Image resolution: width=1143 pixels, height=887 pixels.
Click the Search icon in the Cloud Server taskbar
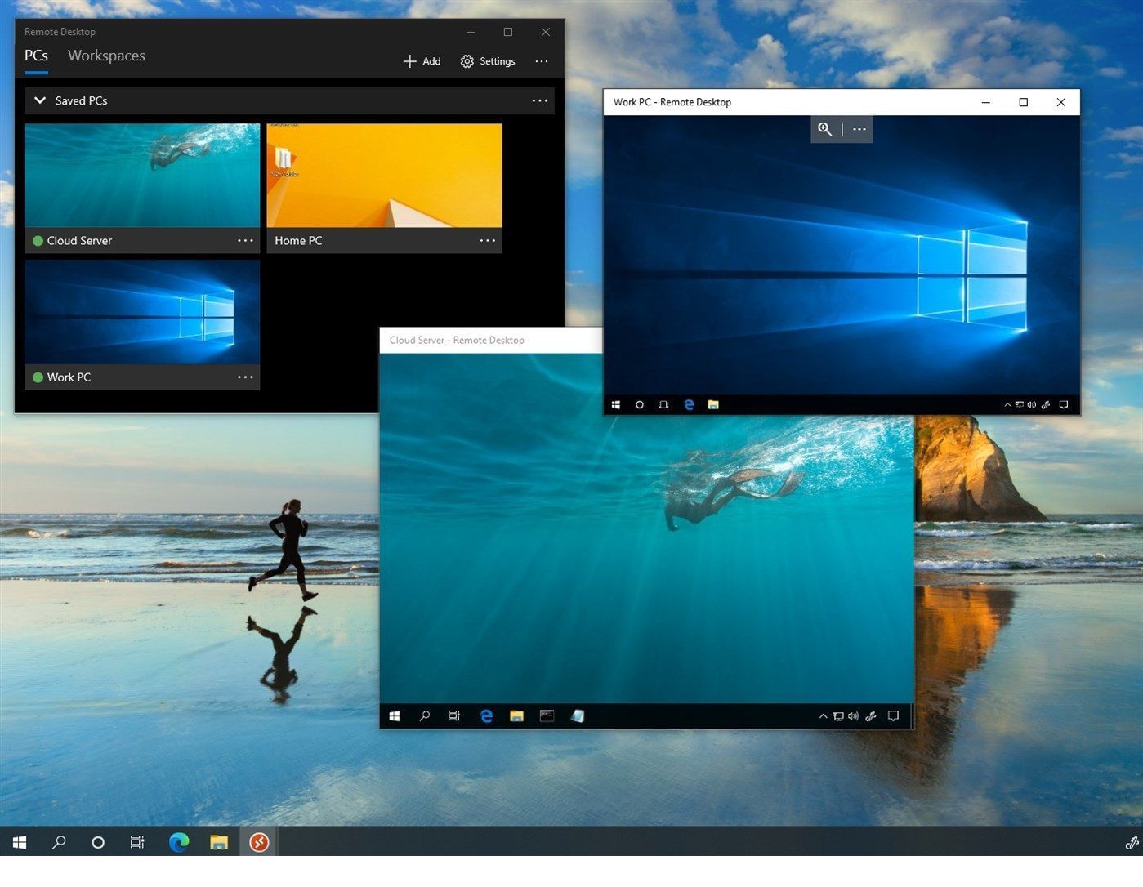pos(424,715)
